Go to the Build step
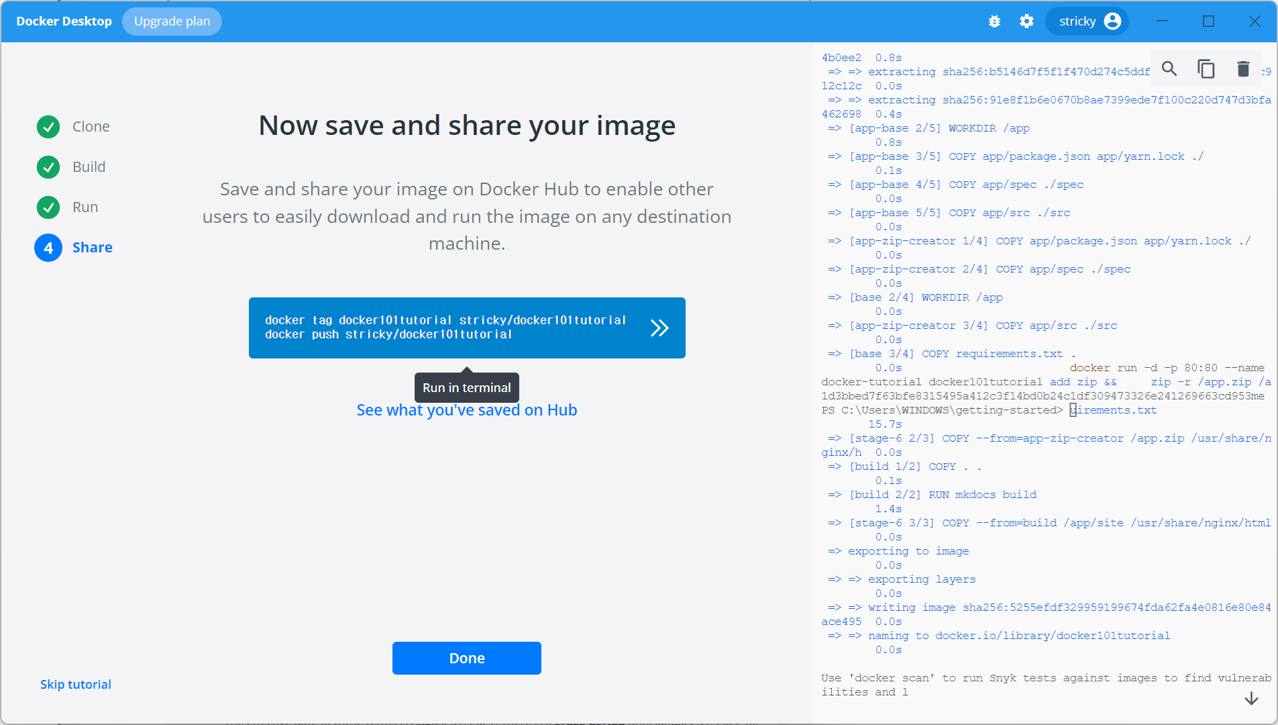Viewport: 1278px width, 725px height. (x=89, y=167)
